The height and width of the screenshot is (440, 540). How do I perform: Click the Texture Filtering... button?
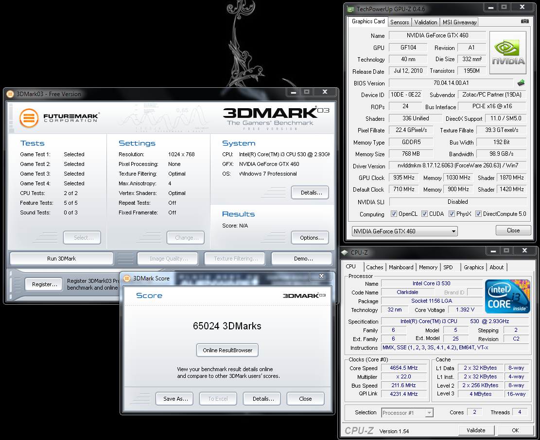235,259
